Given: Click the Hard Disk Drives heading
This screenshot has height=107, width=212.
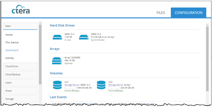Looking at the screenshot, I should [62, 25].
